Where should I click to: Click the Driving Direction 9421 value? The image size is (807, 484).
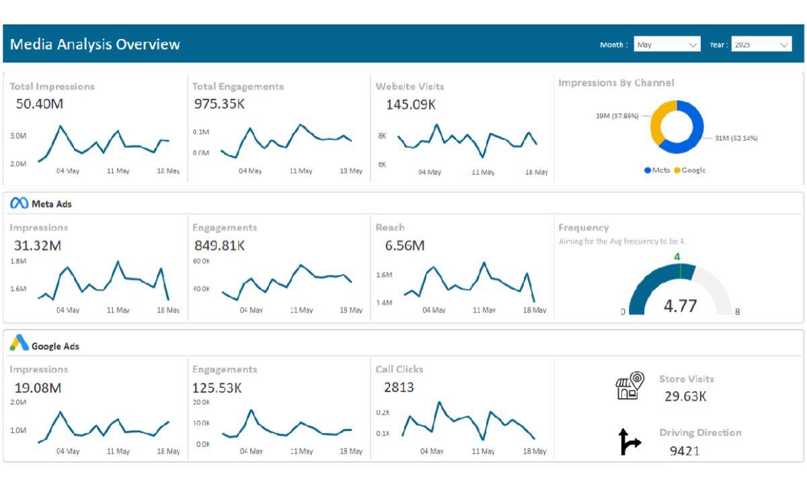click(x=685, y=450)
